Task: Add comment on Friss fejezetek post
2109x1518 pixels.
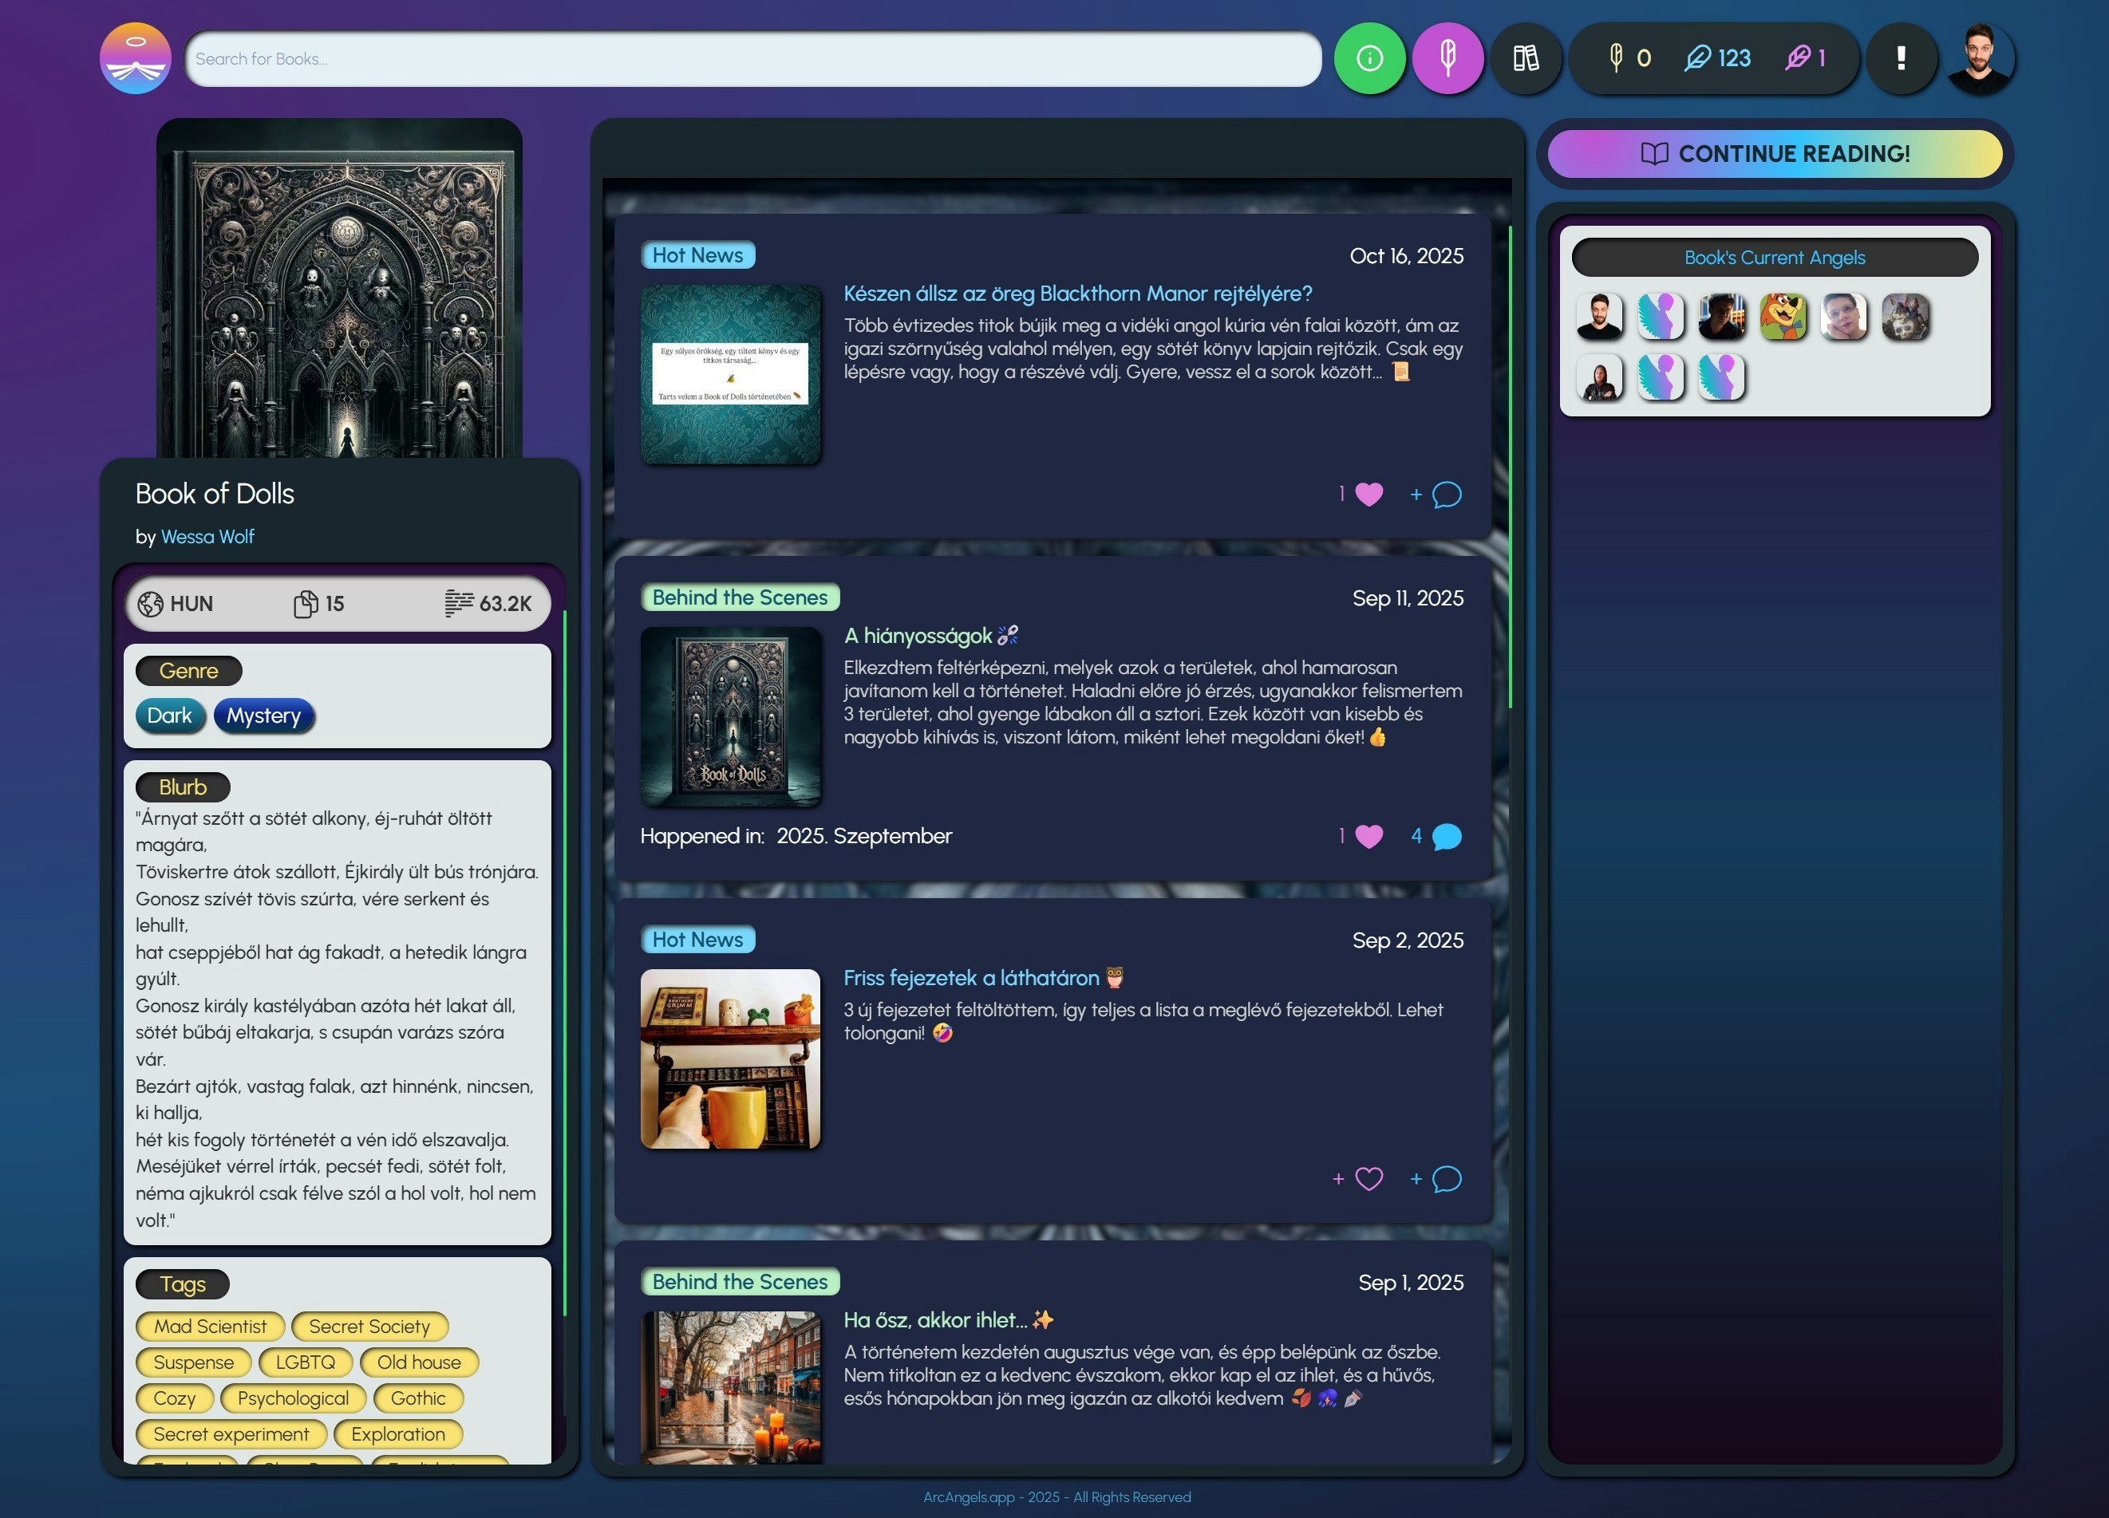Action: coord(1446,1179)
